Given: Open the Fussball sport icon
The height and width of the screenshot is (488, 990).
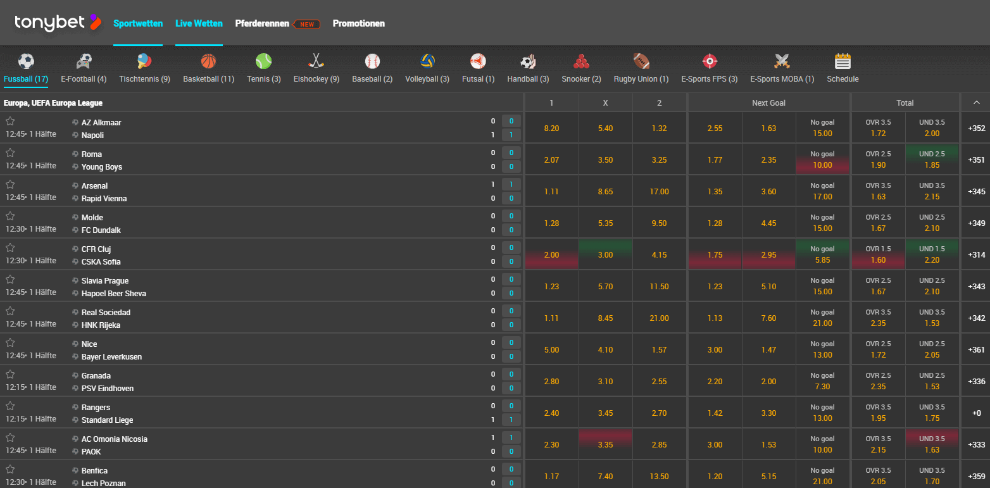Looking at the screenshot, I should tap(26, 61).
